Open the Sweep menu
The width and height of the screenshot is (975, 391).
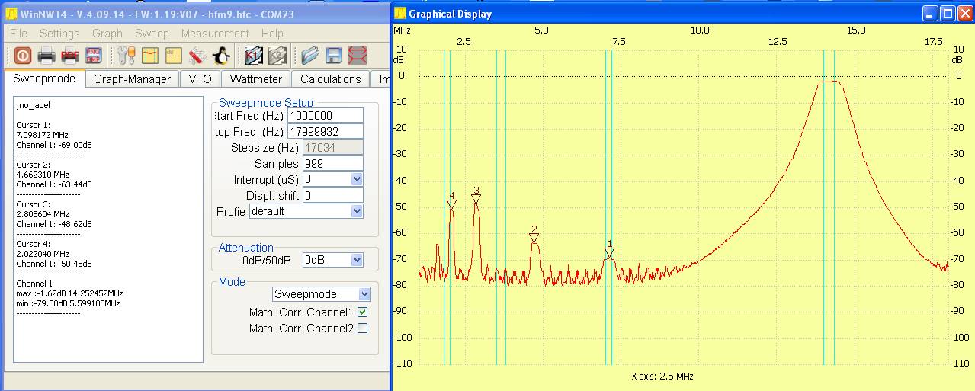tap(152, 34)
